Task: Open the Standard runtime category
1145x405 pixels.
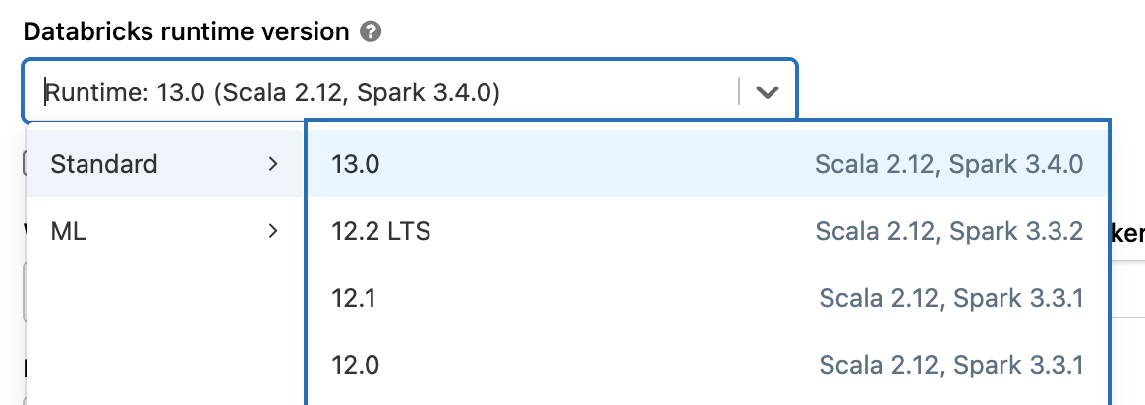Action: pos(104,164)
